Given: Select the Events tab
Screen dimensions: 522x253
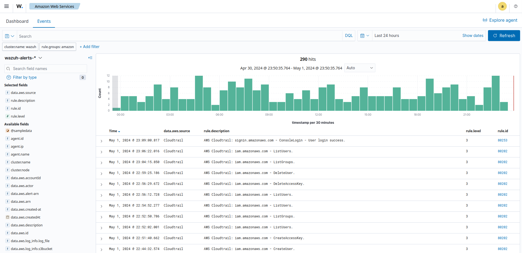Looking at the screenshot, I should [44, 21].
